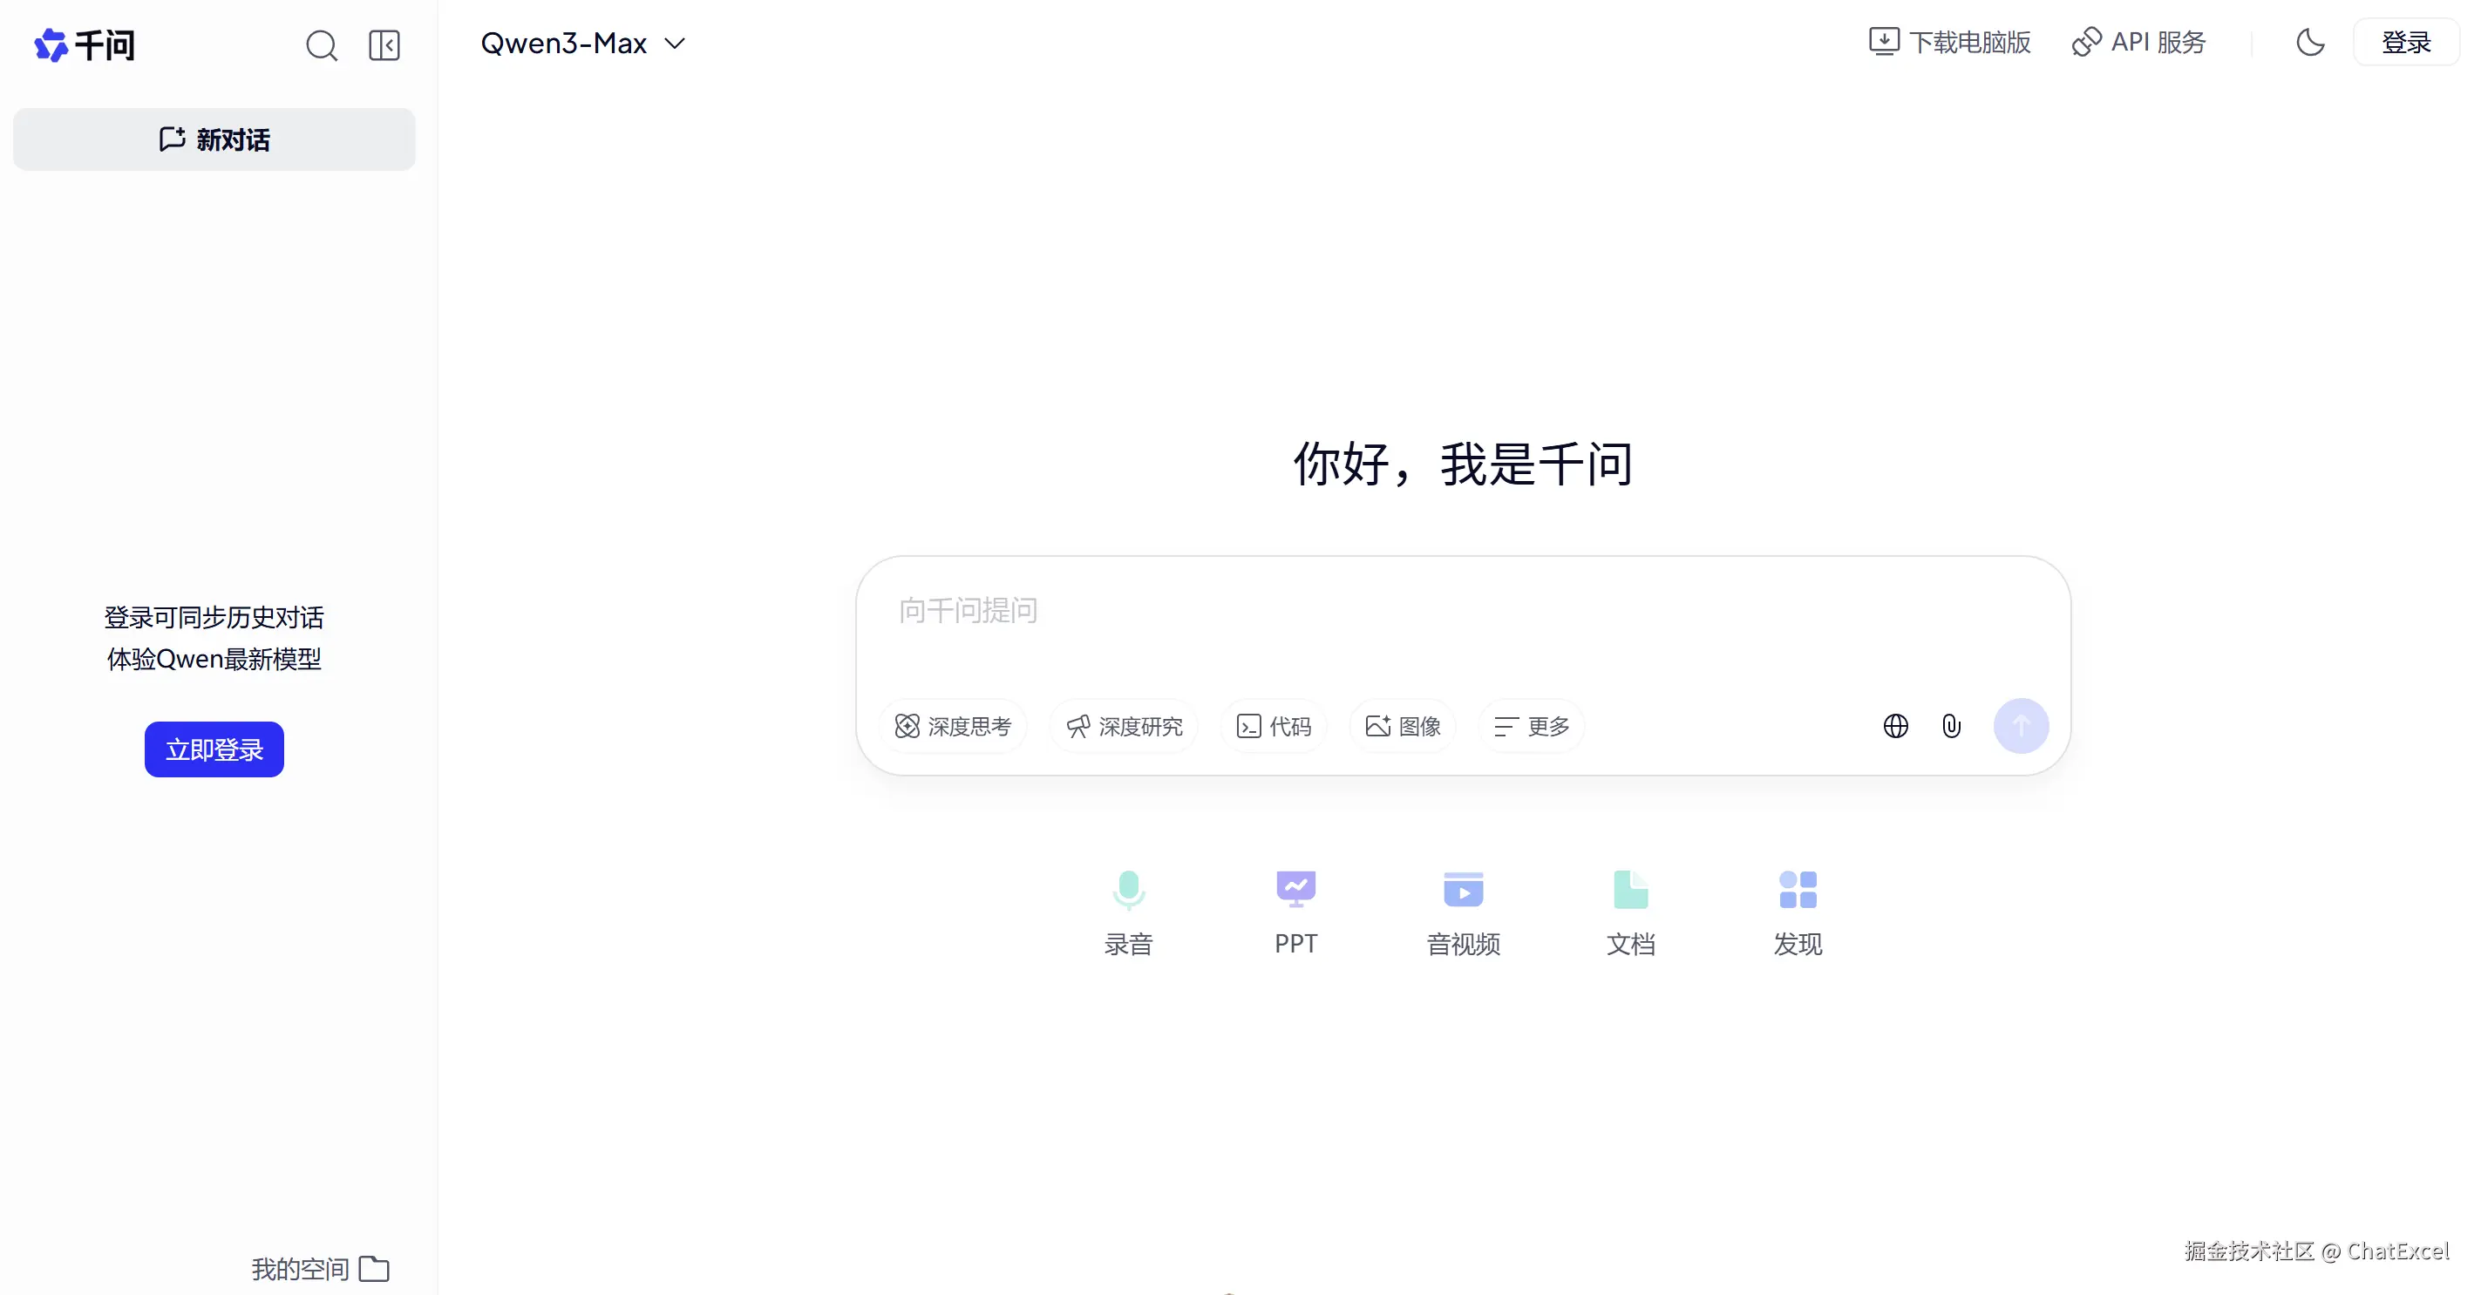
Task: Click the paperclip attachment icon
Action: (1951, 726)
